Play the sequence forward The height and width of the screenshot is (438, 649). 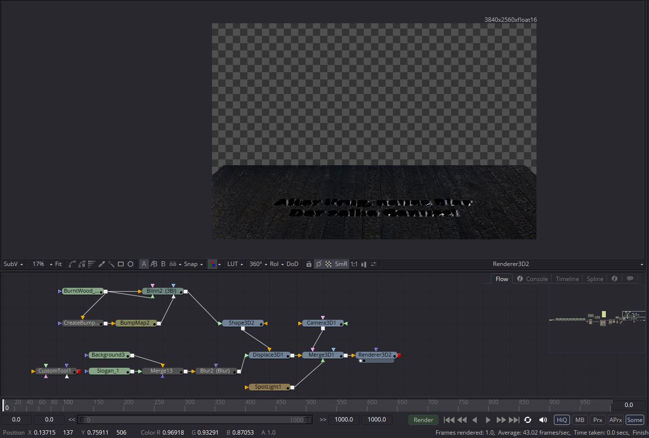tap(488, 420)
